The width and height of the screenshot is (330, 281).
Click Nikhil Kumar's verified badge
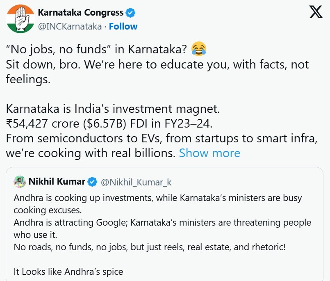93,181
